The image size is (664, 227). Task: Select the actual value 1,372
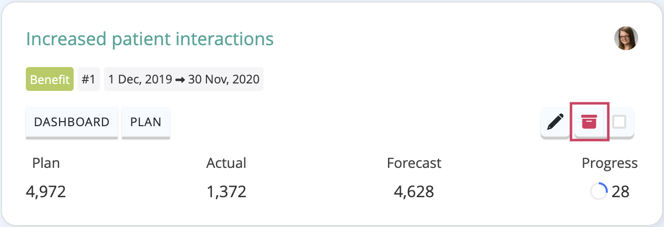(x=226, y=192)
